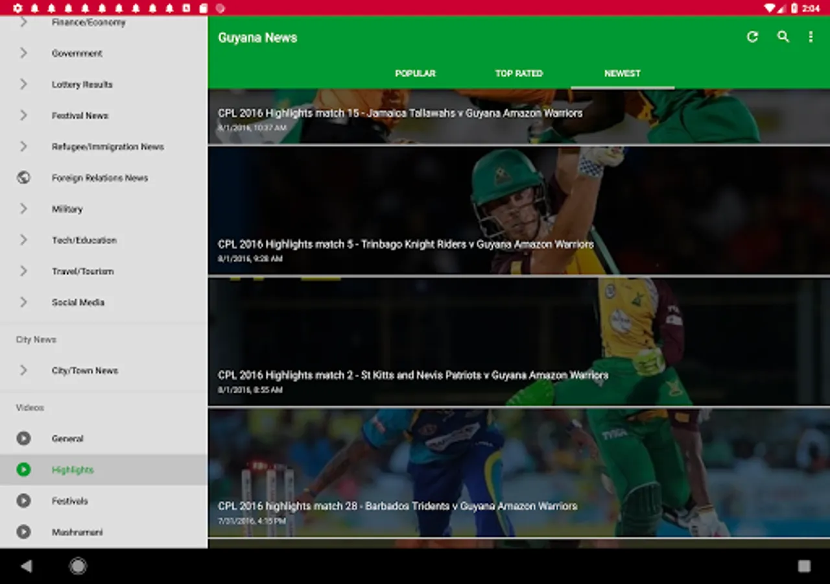The height and width of the screenshot is (584, 830).
Task: Open match 15 Jamaica Tallawahs highlights title
Action: coord(400,113)
